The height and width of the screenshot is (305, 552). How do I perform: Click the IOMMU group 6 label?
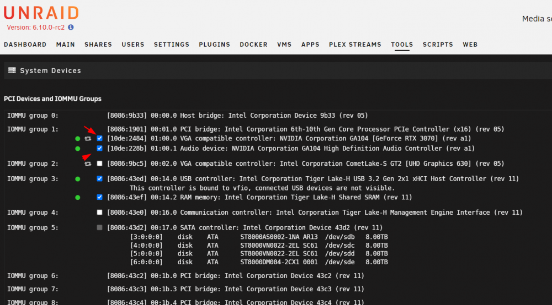(33, 276)
